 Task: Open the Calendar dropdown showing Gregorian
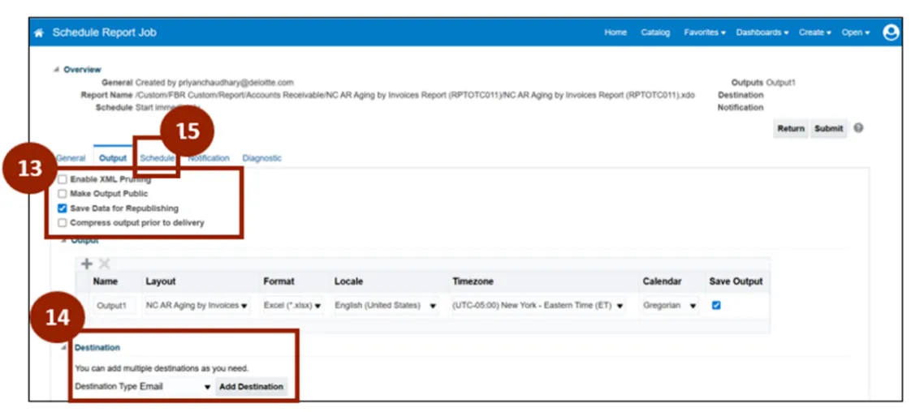coord(669,305)
